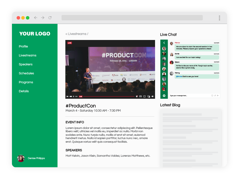The image size is (239, 179).
Task: Open chat settings gear icon
Action: (x=164, y=95)
